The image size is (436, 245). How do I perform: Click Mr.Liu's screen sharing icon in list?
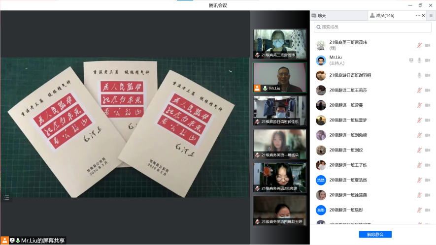(411, 60)
